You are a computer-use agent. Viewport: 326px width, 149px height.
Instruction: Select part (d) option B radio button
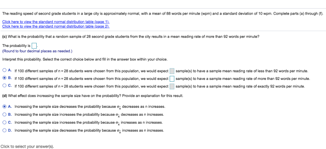point(4,114)
